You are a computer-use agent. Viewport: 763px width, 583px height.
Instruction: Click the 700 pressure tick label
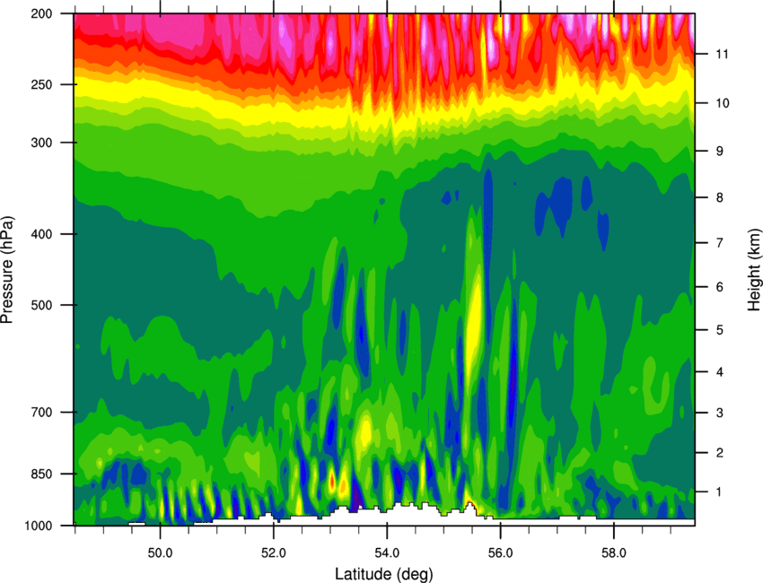tap(42, 412)
